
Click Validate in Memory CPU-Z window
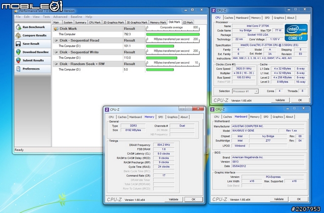(173, 199)
